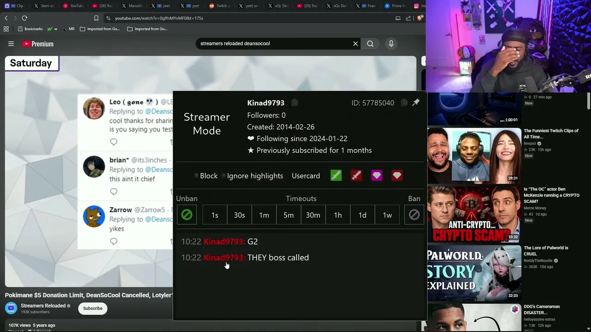This screenshot has width=591, height=332.
Task: Open the Streamers Reloaded channel name
Action: (43, 306)
